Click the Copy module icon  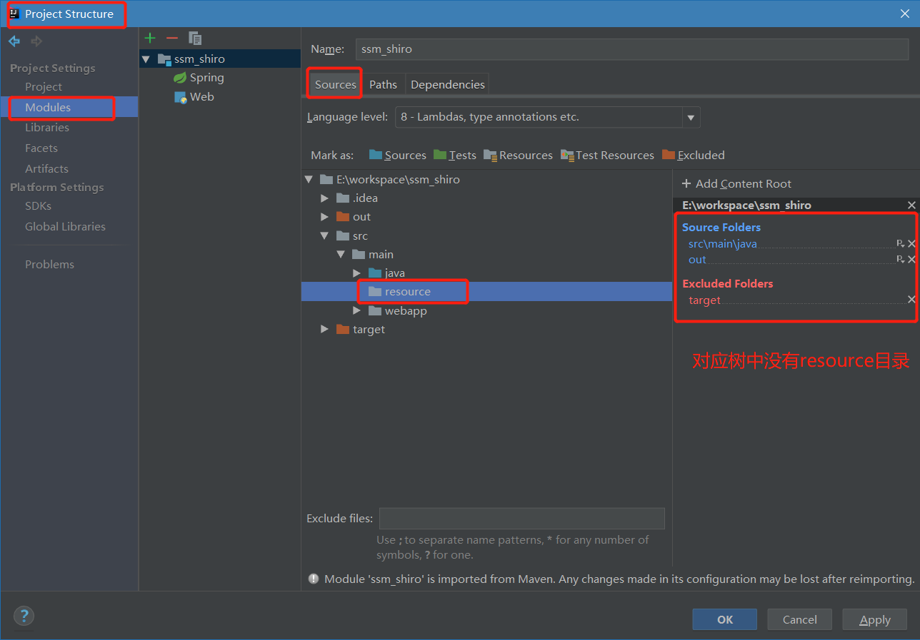(x=194, y=38)
